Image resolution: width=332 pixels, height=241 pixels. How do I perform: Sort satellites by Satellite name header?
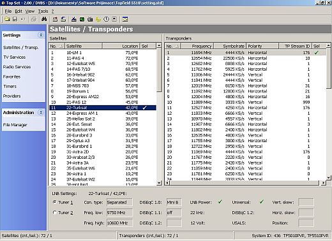point(84,46)
